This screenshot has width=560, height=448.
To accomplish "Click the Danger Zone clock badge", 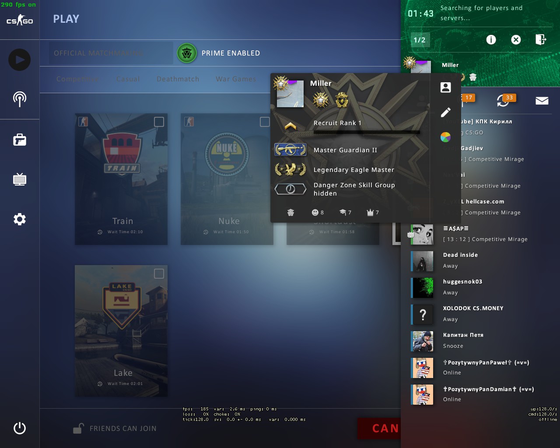I will [x=290, y=189].
